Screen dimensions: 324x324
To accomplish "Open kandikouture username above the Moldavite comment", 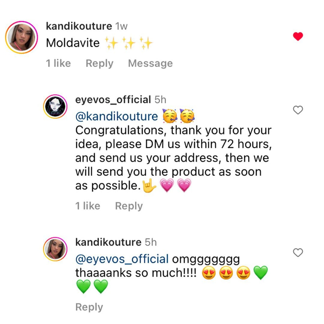I will point(79,26).
